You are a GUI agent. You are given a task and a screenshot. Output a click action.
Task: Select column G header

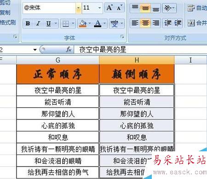pos(57,60)
